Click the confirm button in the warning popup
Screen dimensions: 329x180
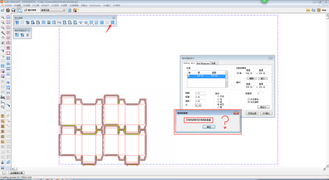click(x=209, y=127)
